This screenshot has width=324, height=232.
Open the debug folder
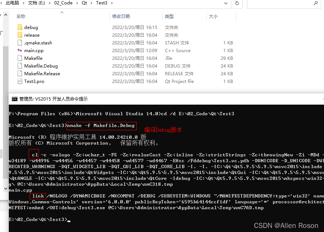click(30, 27)
